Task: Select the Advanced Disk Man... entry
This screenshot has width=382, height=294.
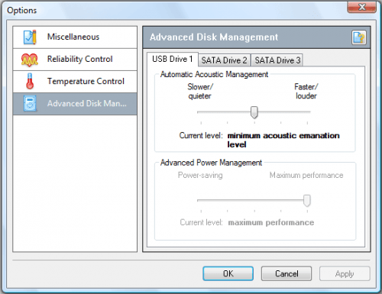Action: (75, 104)
